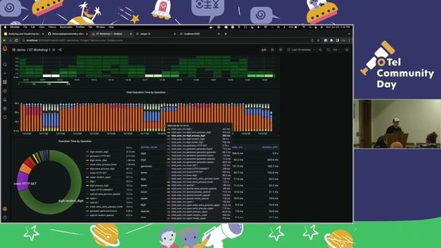Screen dimensions: 441x248
Task: Star the 07 Workshop 1 dashboard
Action: [54, 50]
